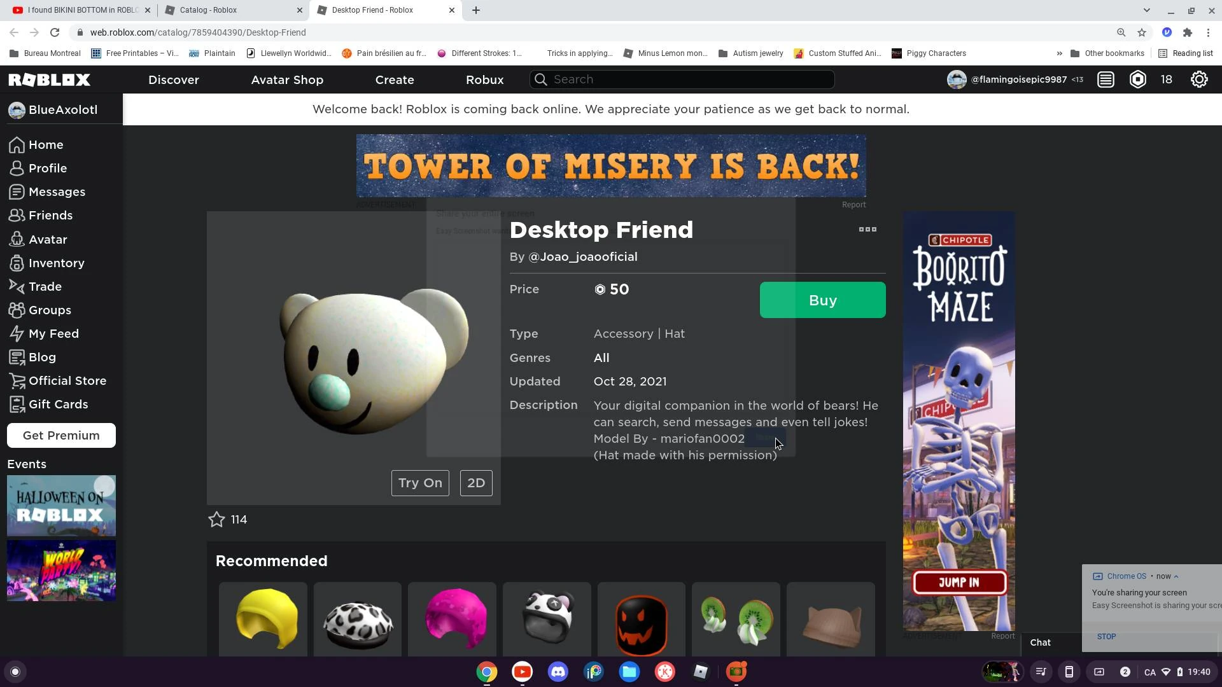
Task: Open Trade from the sidebar
Action: coord(45,287)
